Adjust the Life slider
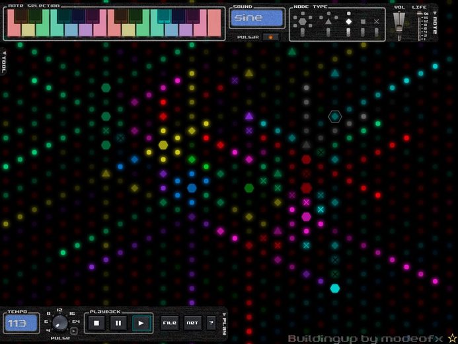 [x=420, y=26]
